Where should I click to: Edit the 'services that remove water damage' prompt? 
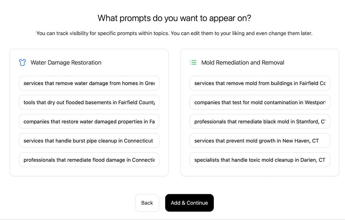(x=89, y=83)
